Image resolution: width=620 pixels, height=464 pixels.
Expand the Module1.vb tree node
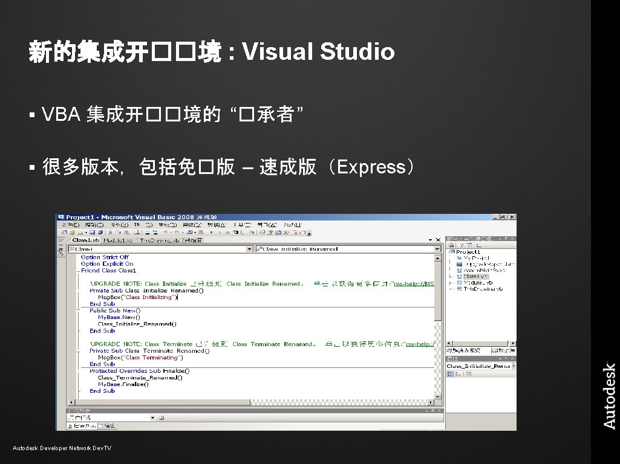(x=450, y=283)
